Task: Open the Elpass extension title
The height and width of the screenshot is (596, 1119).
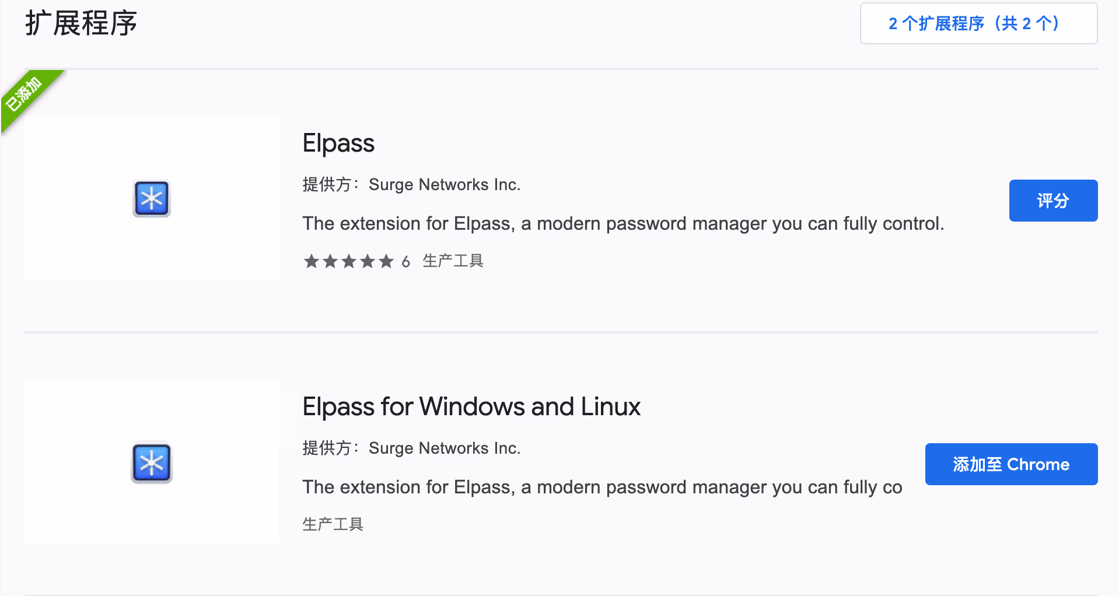Action: (338, 143)
